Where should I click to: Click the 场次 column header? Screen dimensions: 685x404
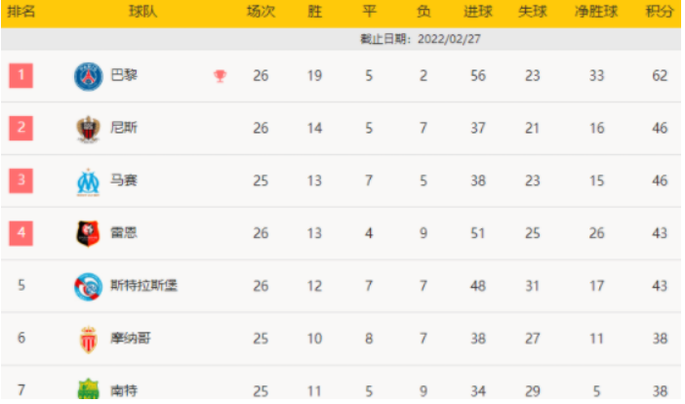(261, 12)
